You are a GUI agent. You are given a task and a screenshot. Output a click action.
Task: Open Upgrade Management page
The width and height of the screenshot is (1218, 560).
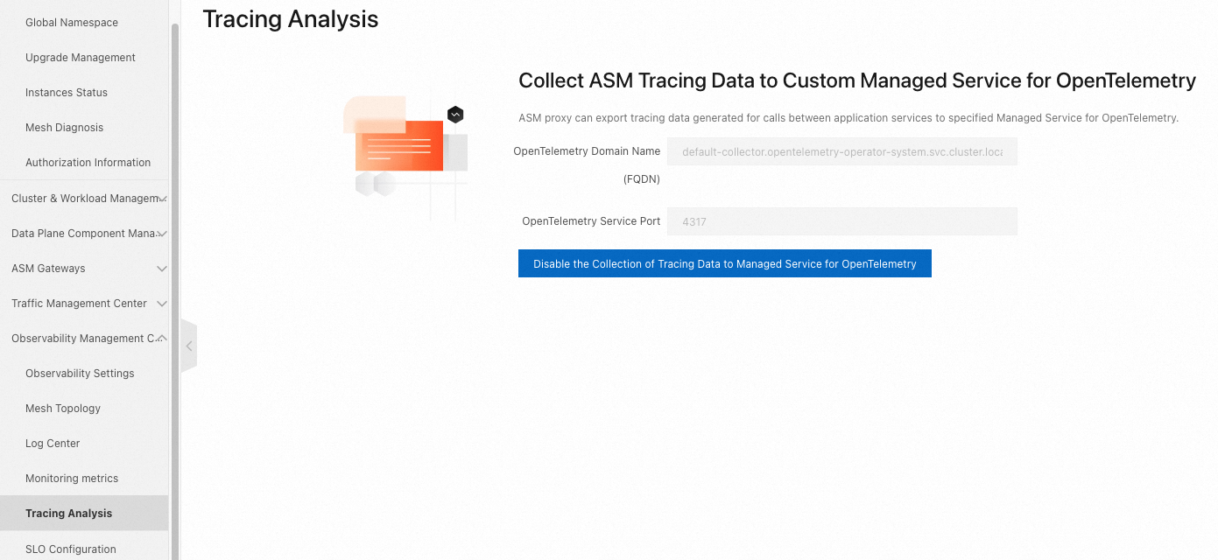click(81, 58)
